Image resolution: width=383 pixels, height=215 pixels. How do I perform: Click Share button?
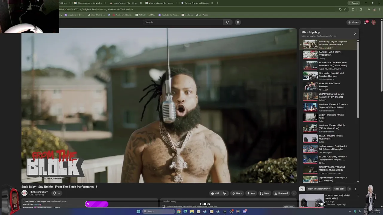237,193
